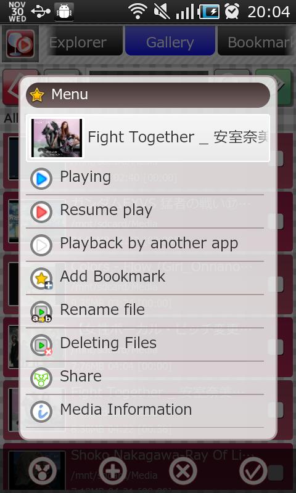Image resolution: width=296 pixels, height=493 pixels.
Task: Tap Fight Together album art thumbnail
Action: (57, 137)
